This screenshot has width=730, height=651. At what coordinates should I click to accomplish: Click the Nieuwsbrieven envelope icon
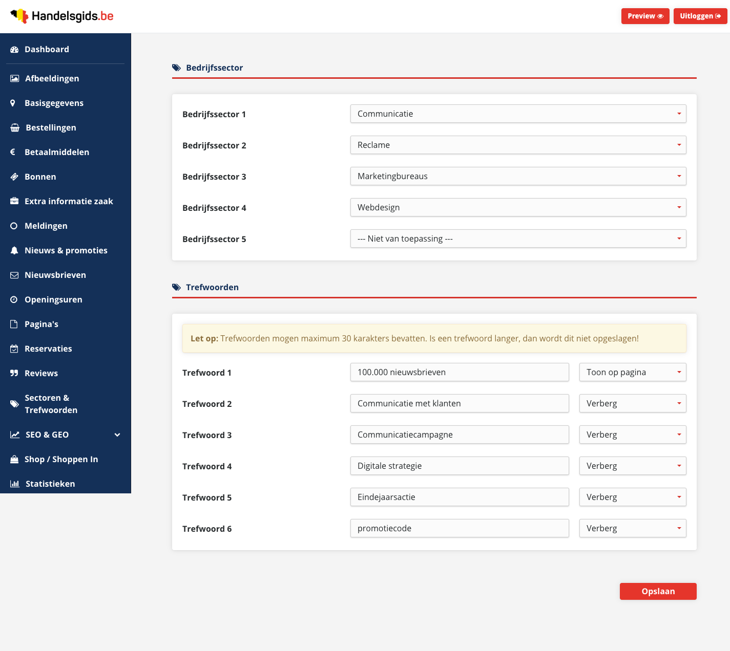click(14, 275)
